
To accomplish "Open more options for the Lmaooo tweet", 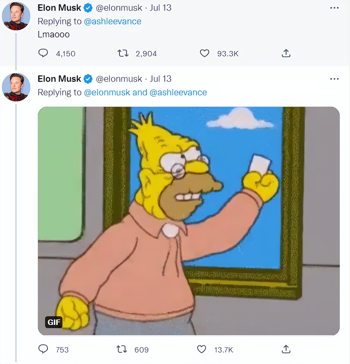I will (334, 8).
